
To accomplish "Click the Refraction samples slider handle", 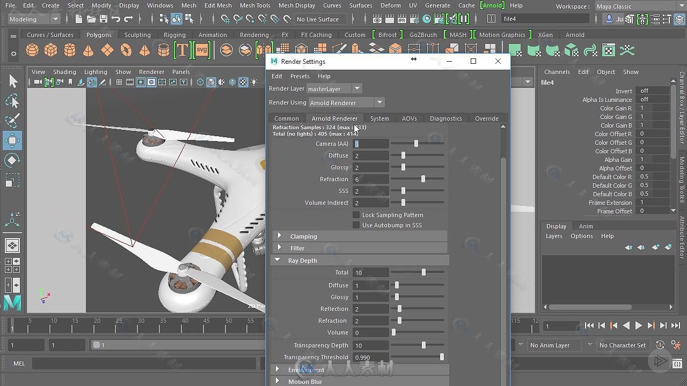I will point(423,179).
